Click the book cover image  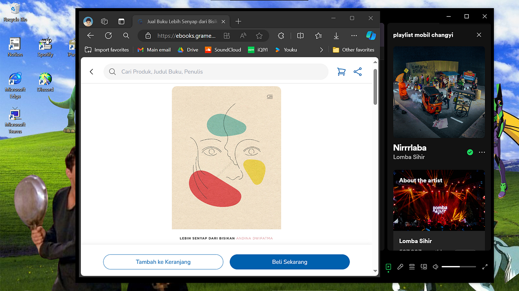pos(226,158)
